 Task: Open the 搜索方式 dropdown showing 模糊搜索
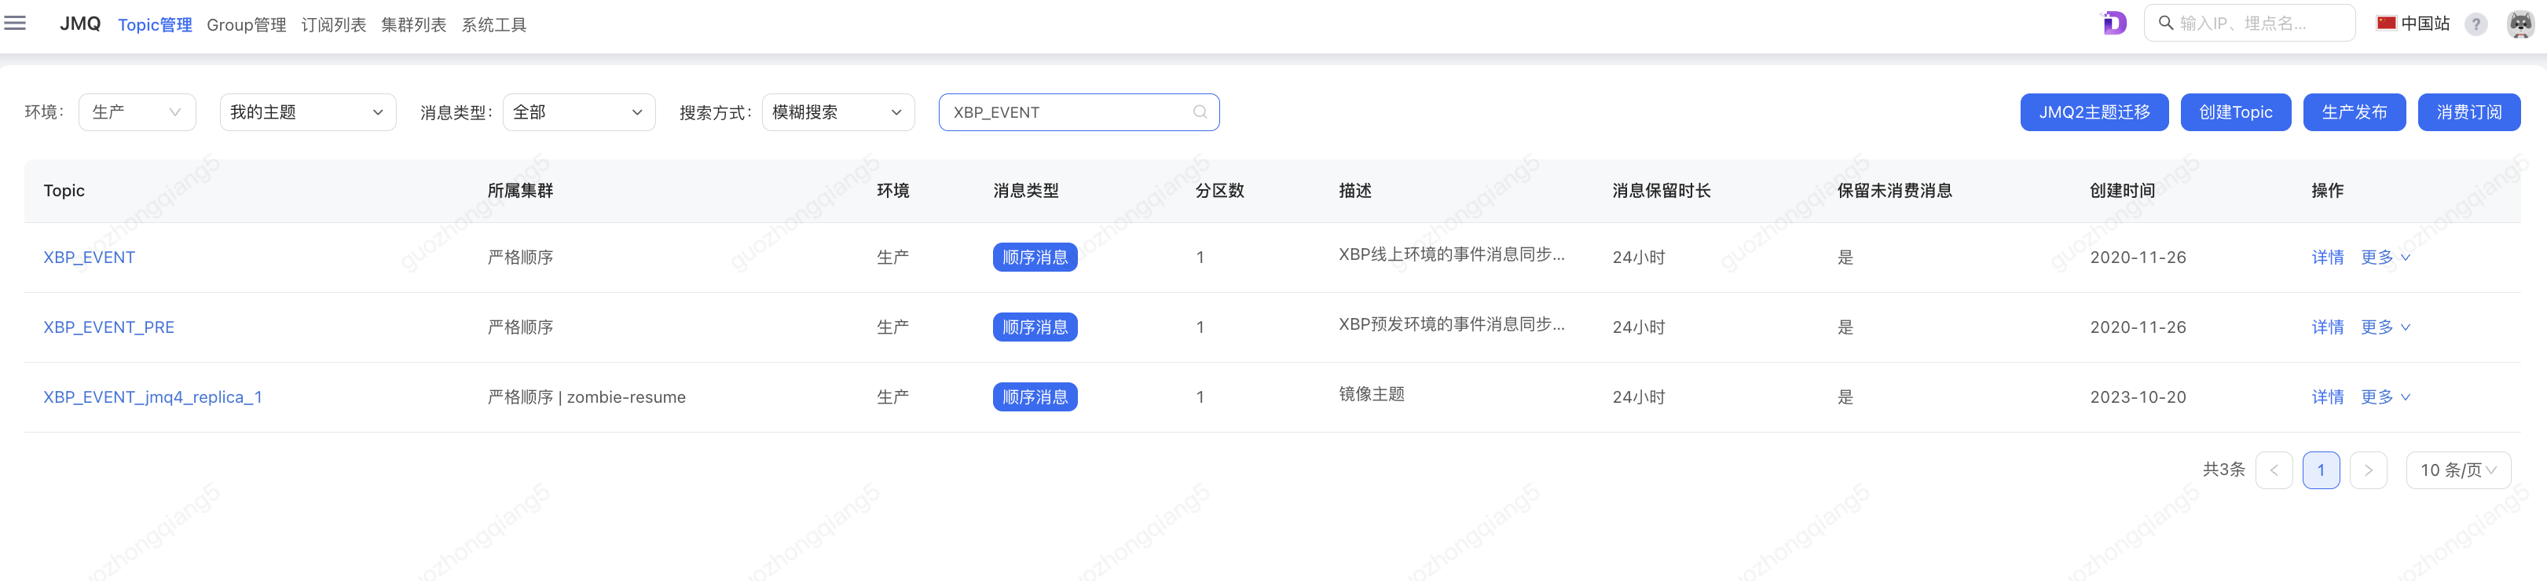837,111
